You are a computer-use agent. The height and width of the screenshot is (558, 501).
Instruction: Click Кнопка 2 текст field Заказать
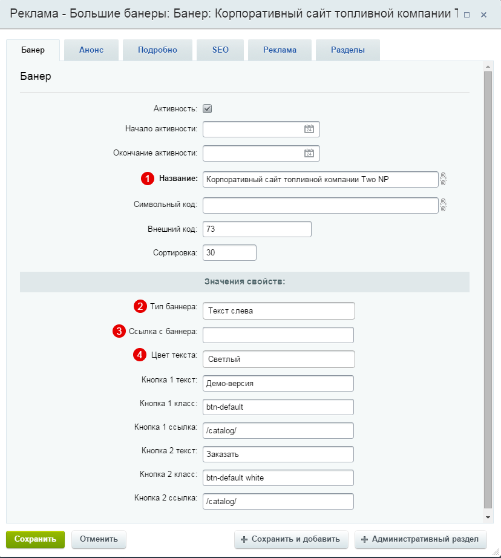278,454
